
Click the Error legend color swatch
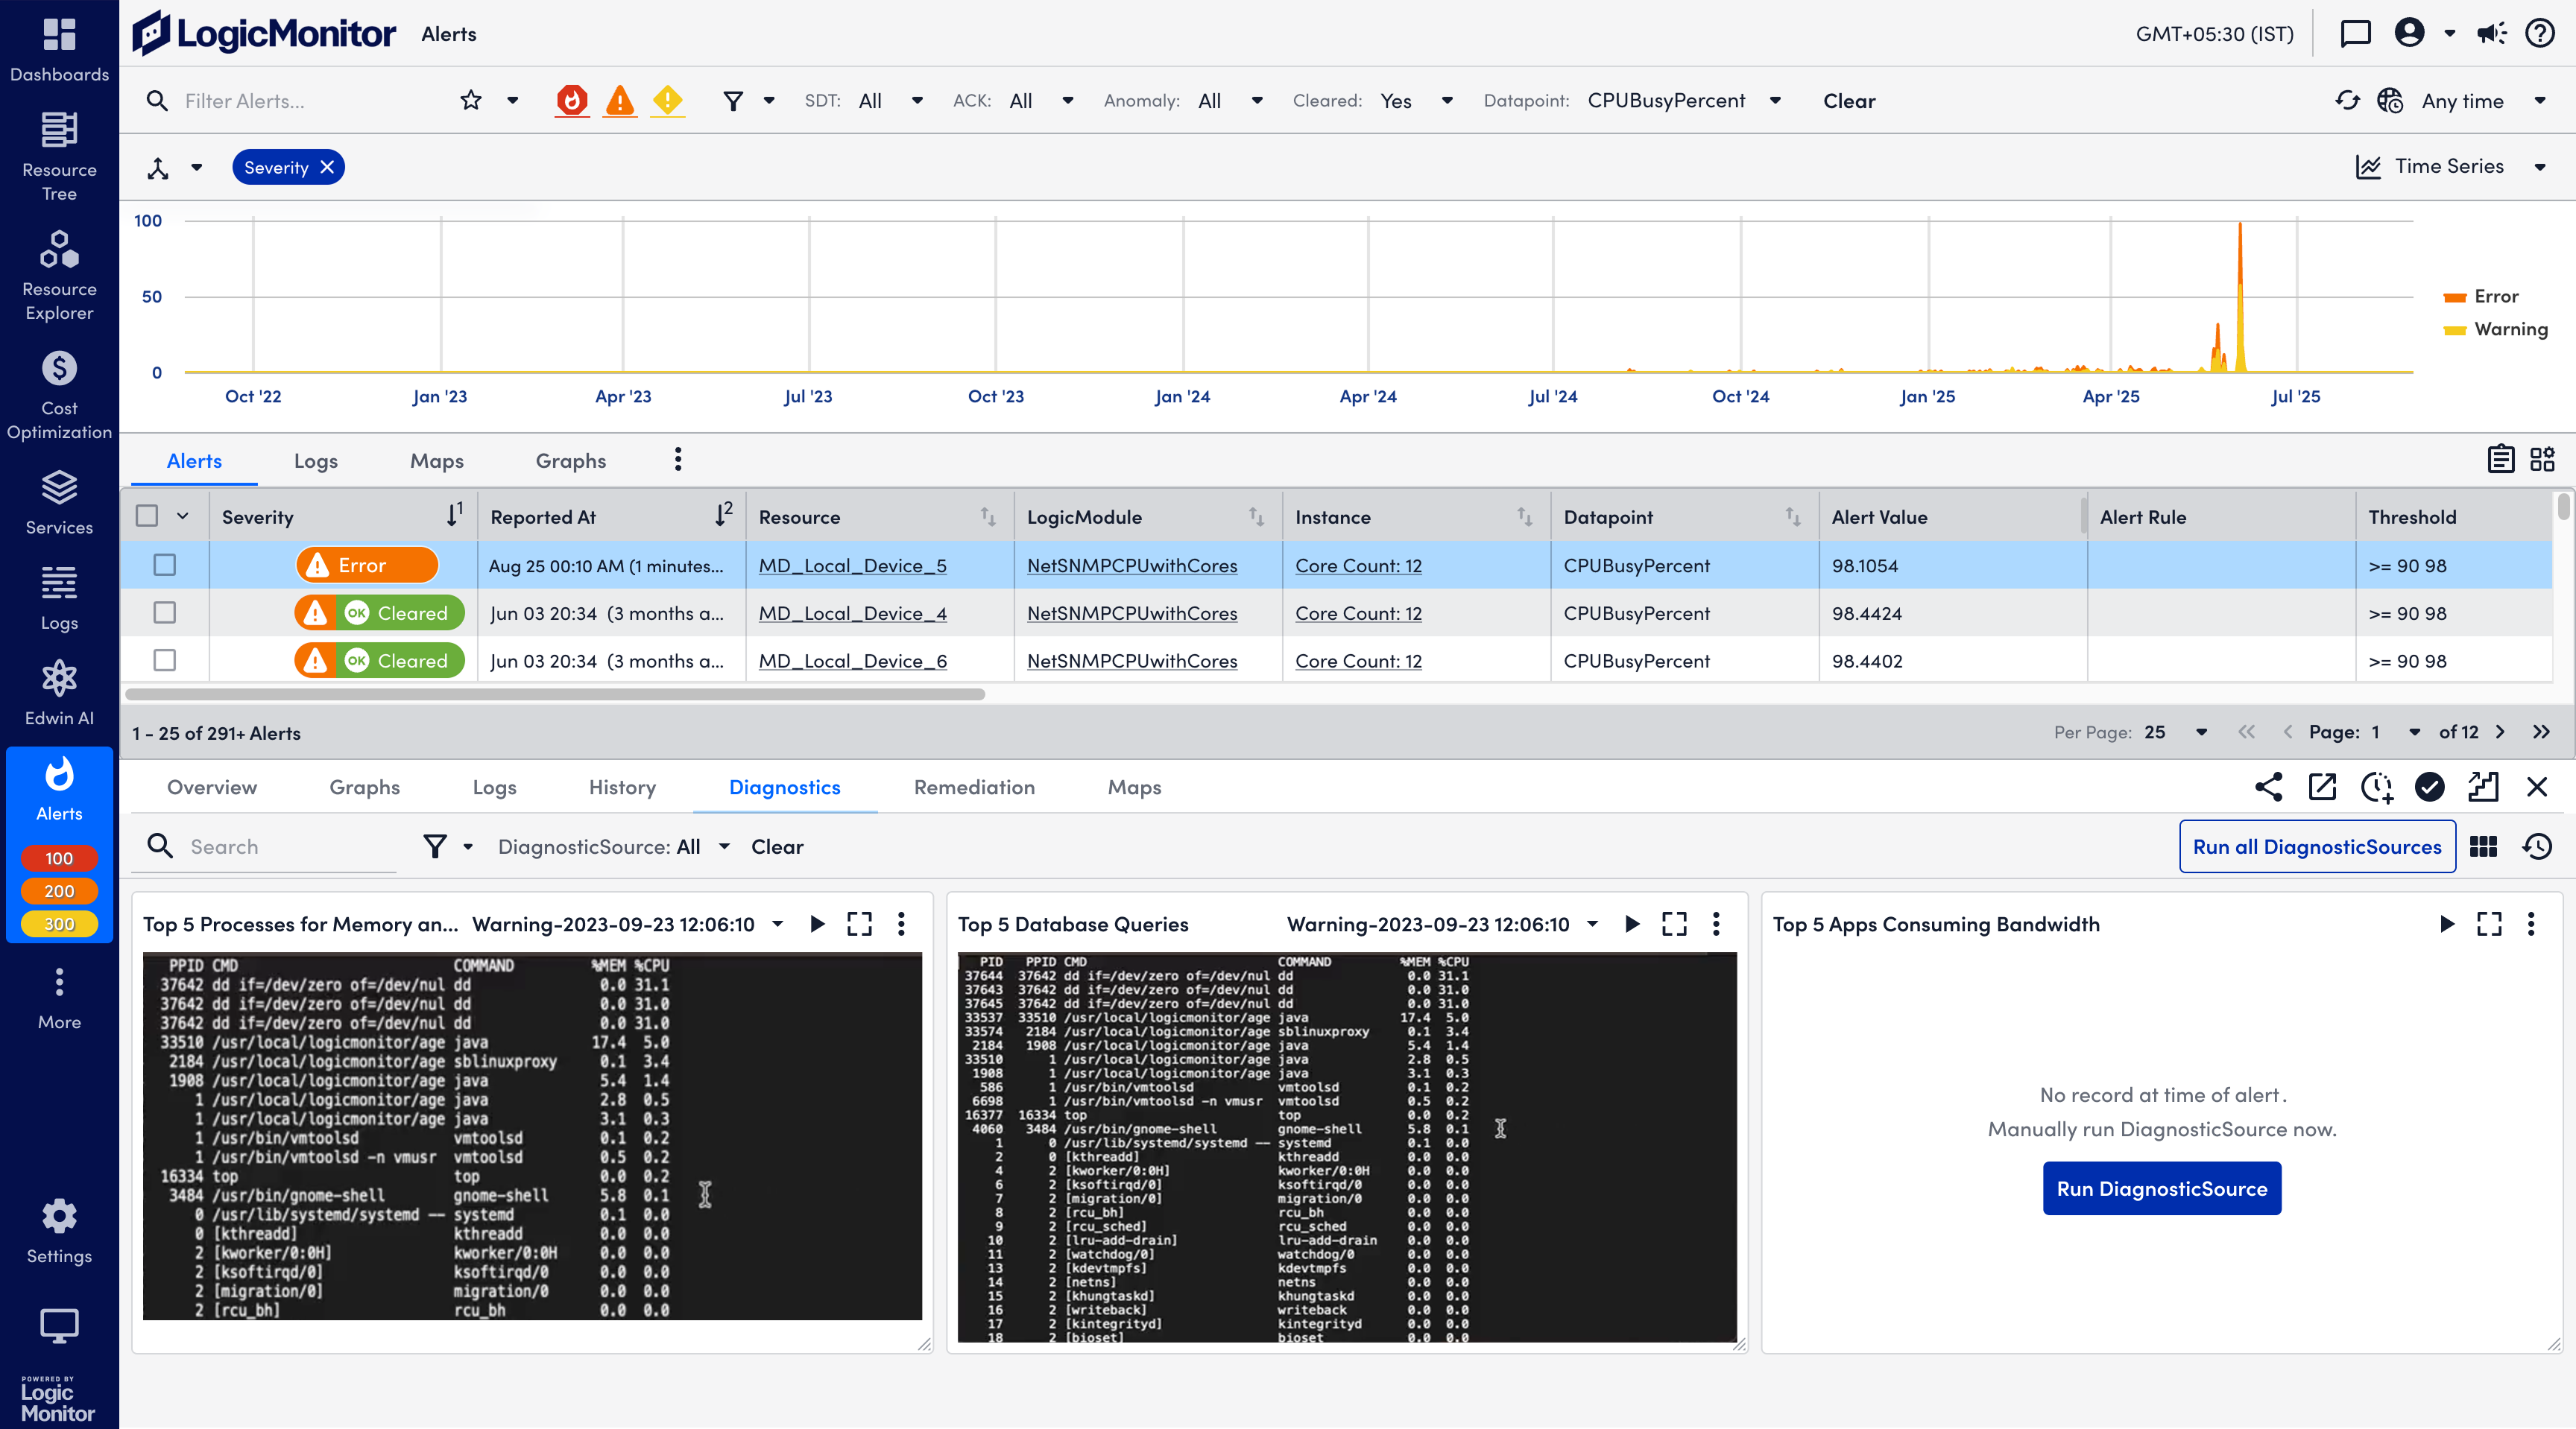tap(2454, 297)
